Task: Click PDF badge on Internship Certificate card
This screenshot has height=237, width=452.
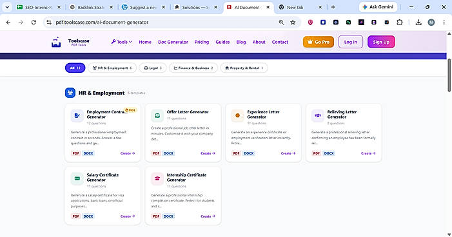Action: click(156, 216)
